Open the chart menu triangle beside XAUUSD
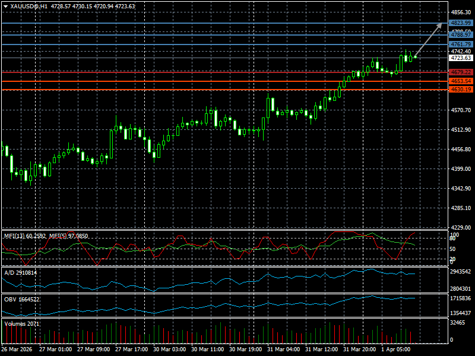Viewport: 475px width, 356px height. 5,6
